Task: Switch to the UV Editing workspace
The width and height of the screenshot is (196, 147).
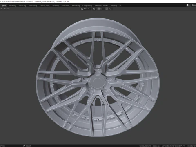Action: (33, 6)
